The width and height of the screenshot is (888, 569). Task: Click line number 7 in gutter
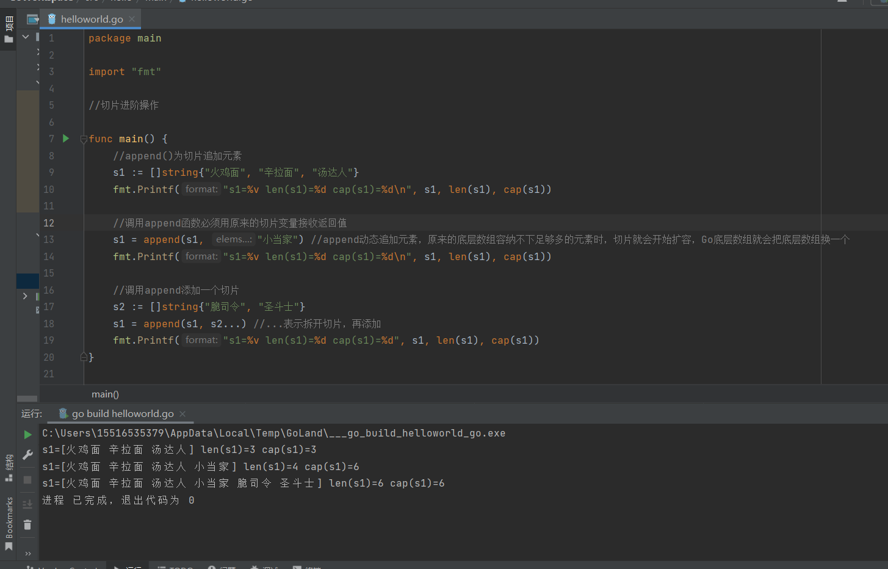click(51, 139)
